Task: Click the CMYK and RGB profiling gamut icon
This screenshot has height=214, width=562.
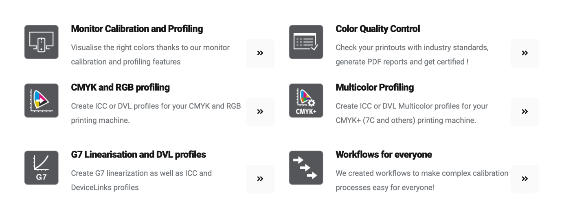Action: (x=41, y=100)
